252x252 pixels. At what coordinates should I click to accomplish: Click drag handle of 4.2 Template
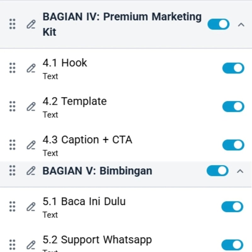tap(12, 106)
